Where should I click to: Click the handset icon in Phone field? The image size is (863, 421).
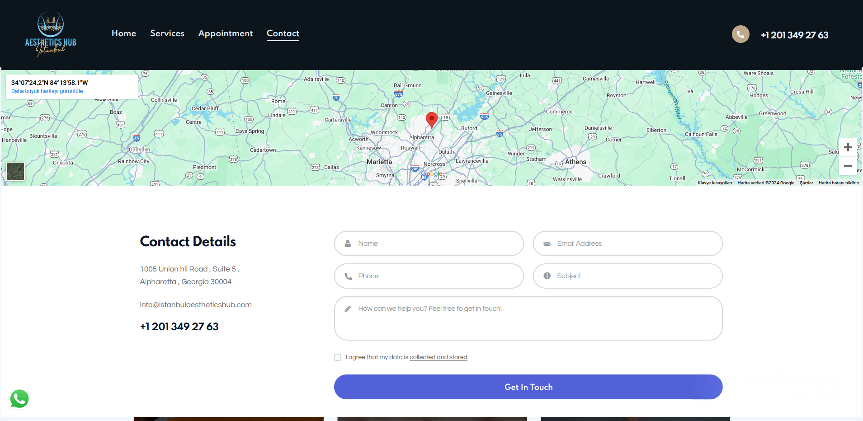[348, 276]
